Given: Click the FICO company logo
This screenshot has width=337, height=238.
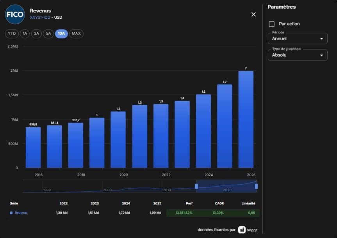Looking at the screenshot, I should point(15,14).
